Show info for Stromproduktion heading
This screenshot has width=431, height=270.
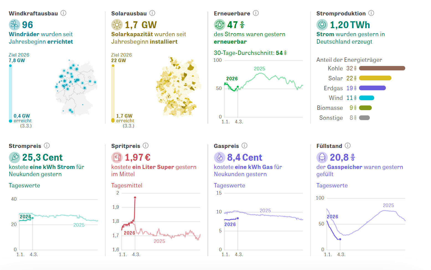pos(371,13)
